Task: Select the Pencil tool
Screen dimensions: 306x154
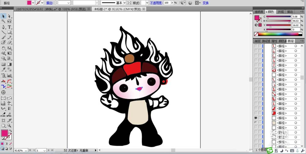Action: (9, 37)
